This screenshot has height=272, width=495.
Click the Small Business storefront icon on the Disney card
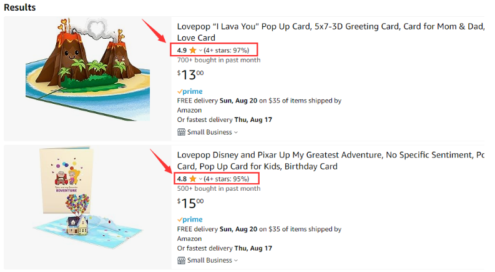(x=181, y=260)
